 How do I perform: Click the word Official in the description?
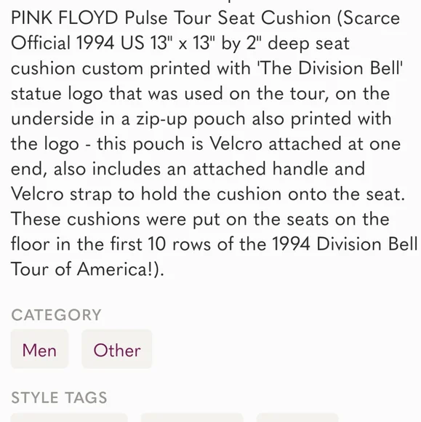(x=41, y=43)
